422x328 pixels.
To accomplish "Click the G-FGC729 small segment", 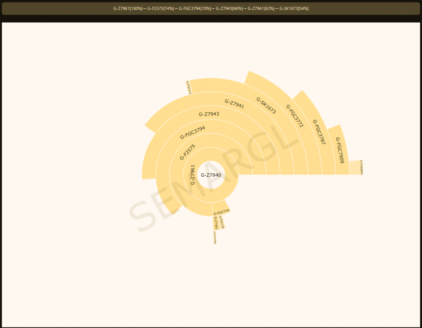I will [x=221, y=222].
